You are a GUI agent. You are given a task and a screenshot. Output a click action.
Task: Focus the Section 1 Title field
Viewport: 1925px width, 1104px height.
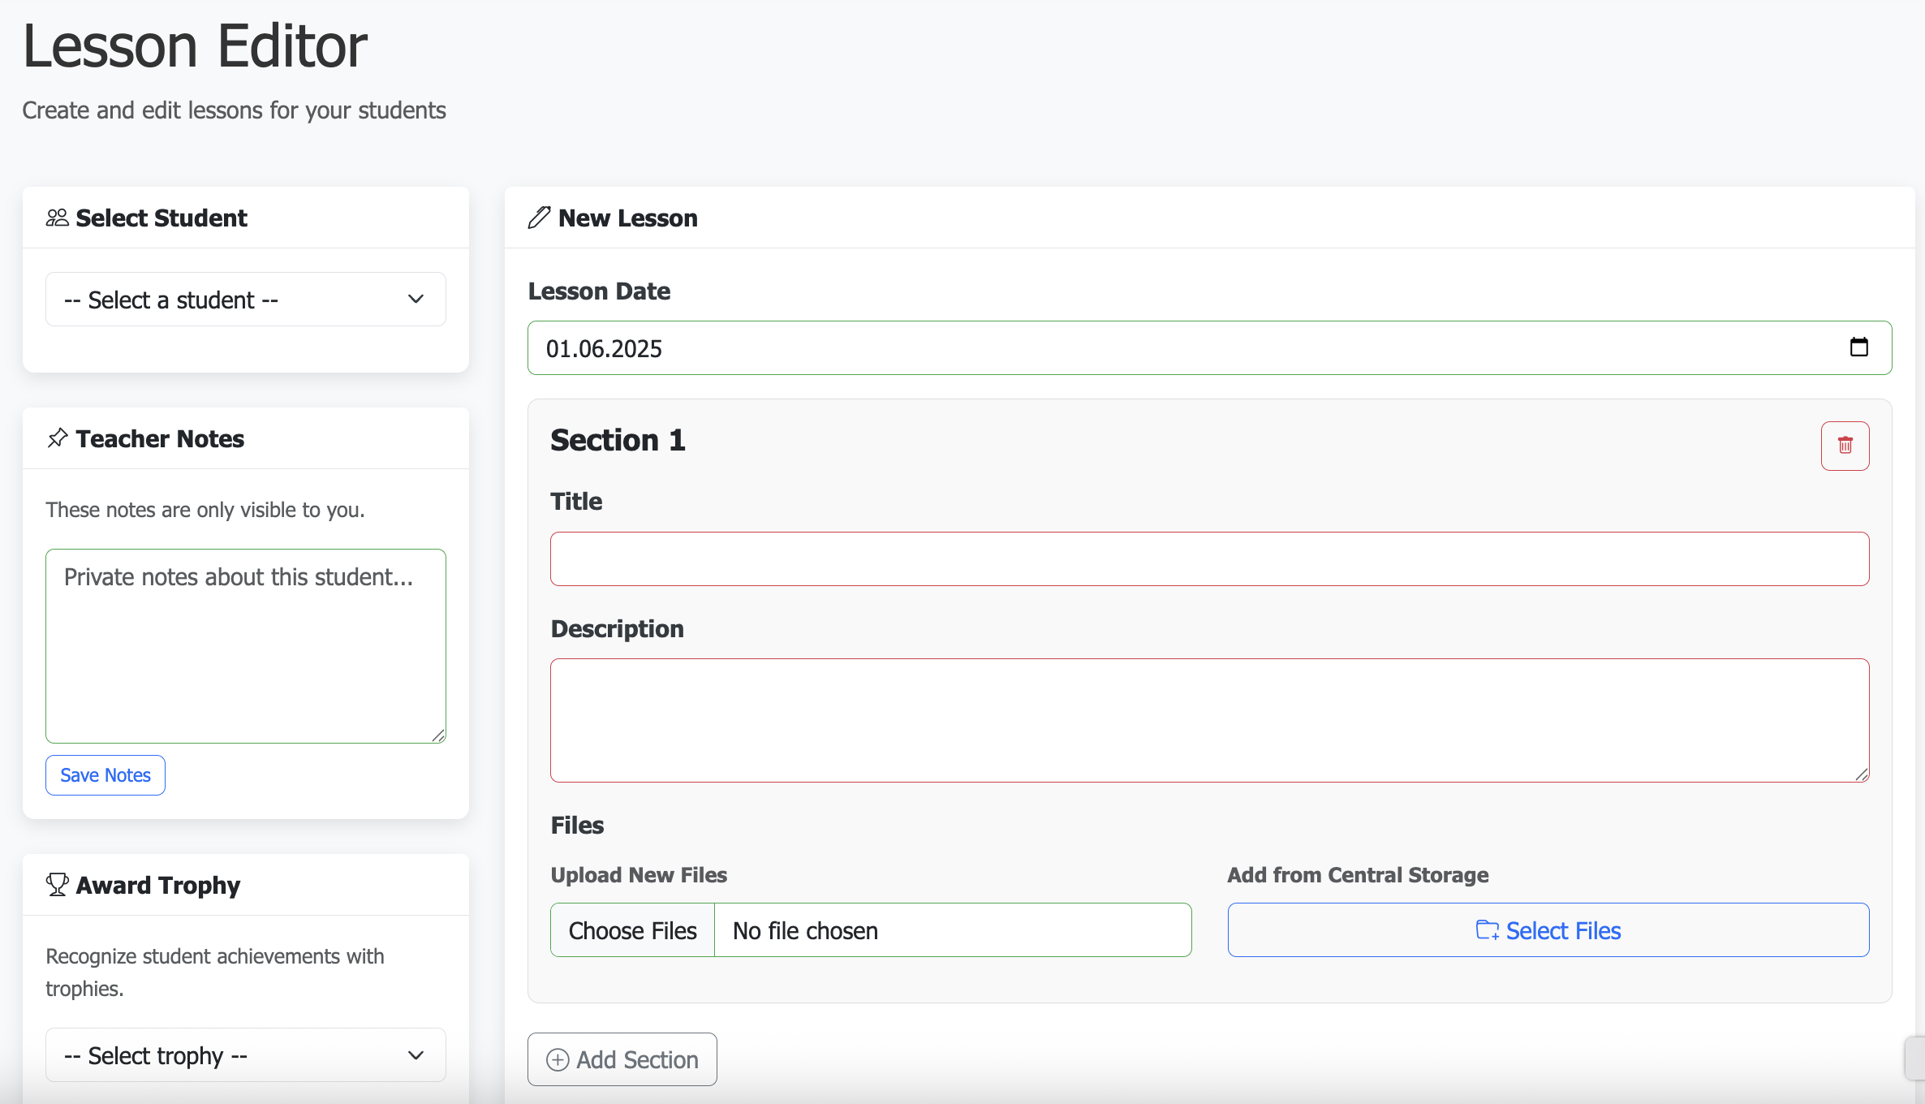[x=1209, y=559]
